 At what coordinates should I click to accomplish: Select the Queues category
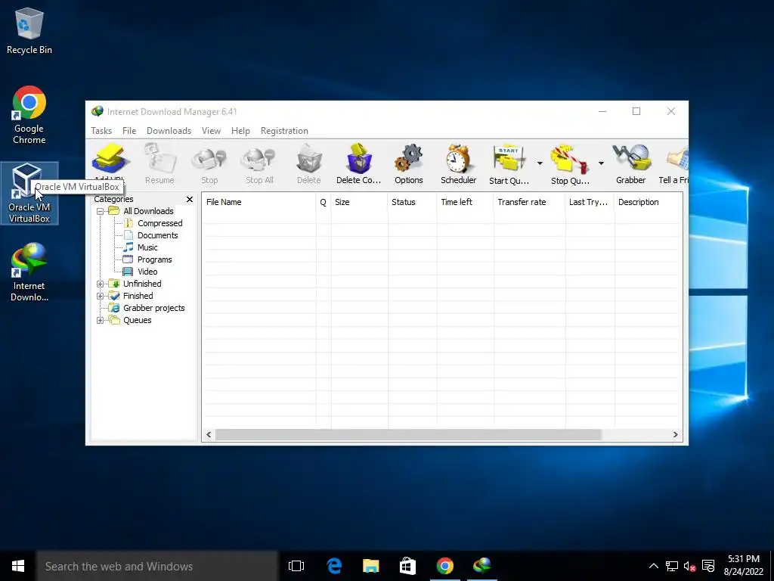coord(138,320)
